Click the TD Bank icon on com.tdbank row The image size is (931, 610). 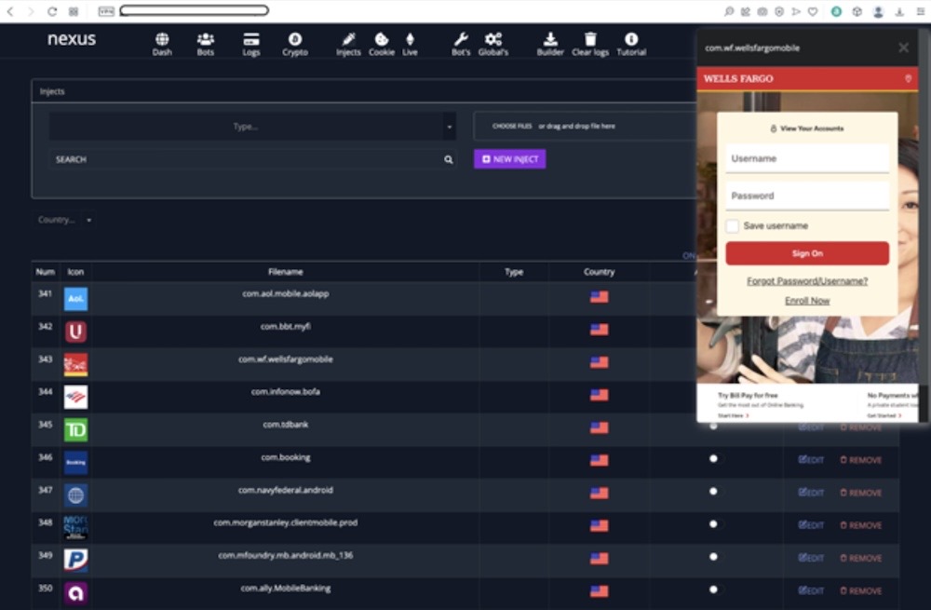click(75, 429)
